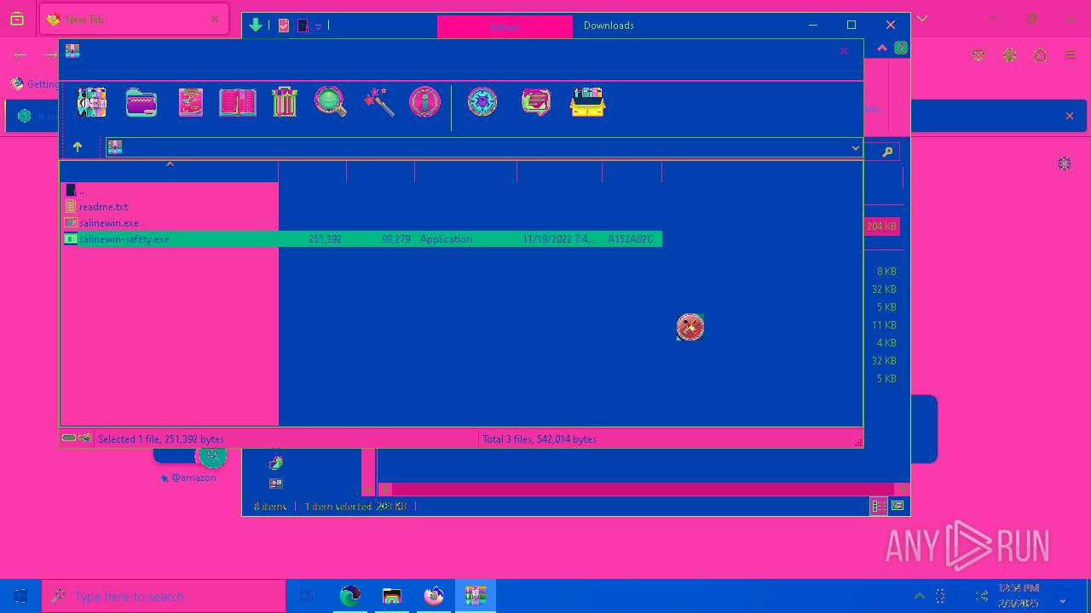Screen dimensions: 1091x613
Task: Click the Downloads title in Explorer window
Action: coord(609,26)
